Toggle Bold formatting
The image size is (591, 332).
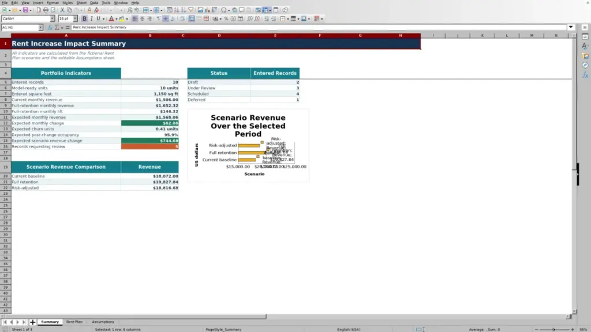point(84,19)
